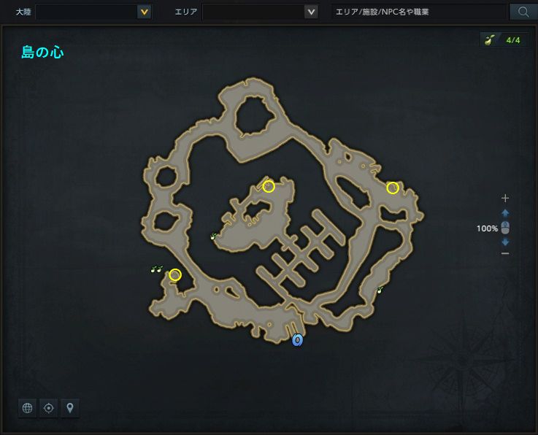This screenshot has width=538, height=435.
Task: Select the blue portal icon at island bottom
Action: pos(298,340)
